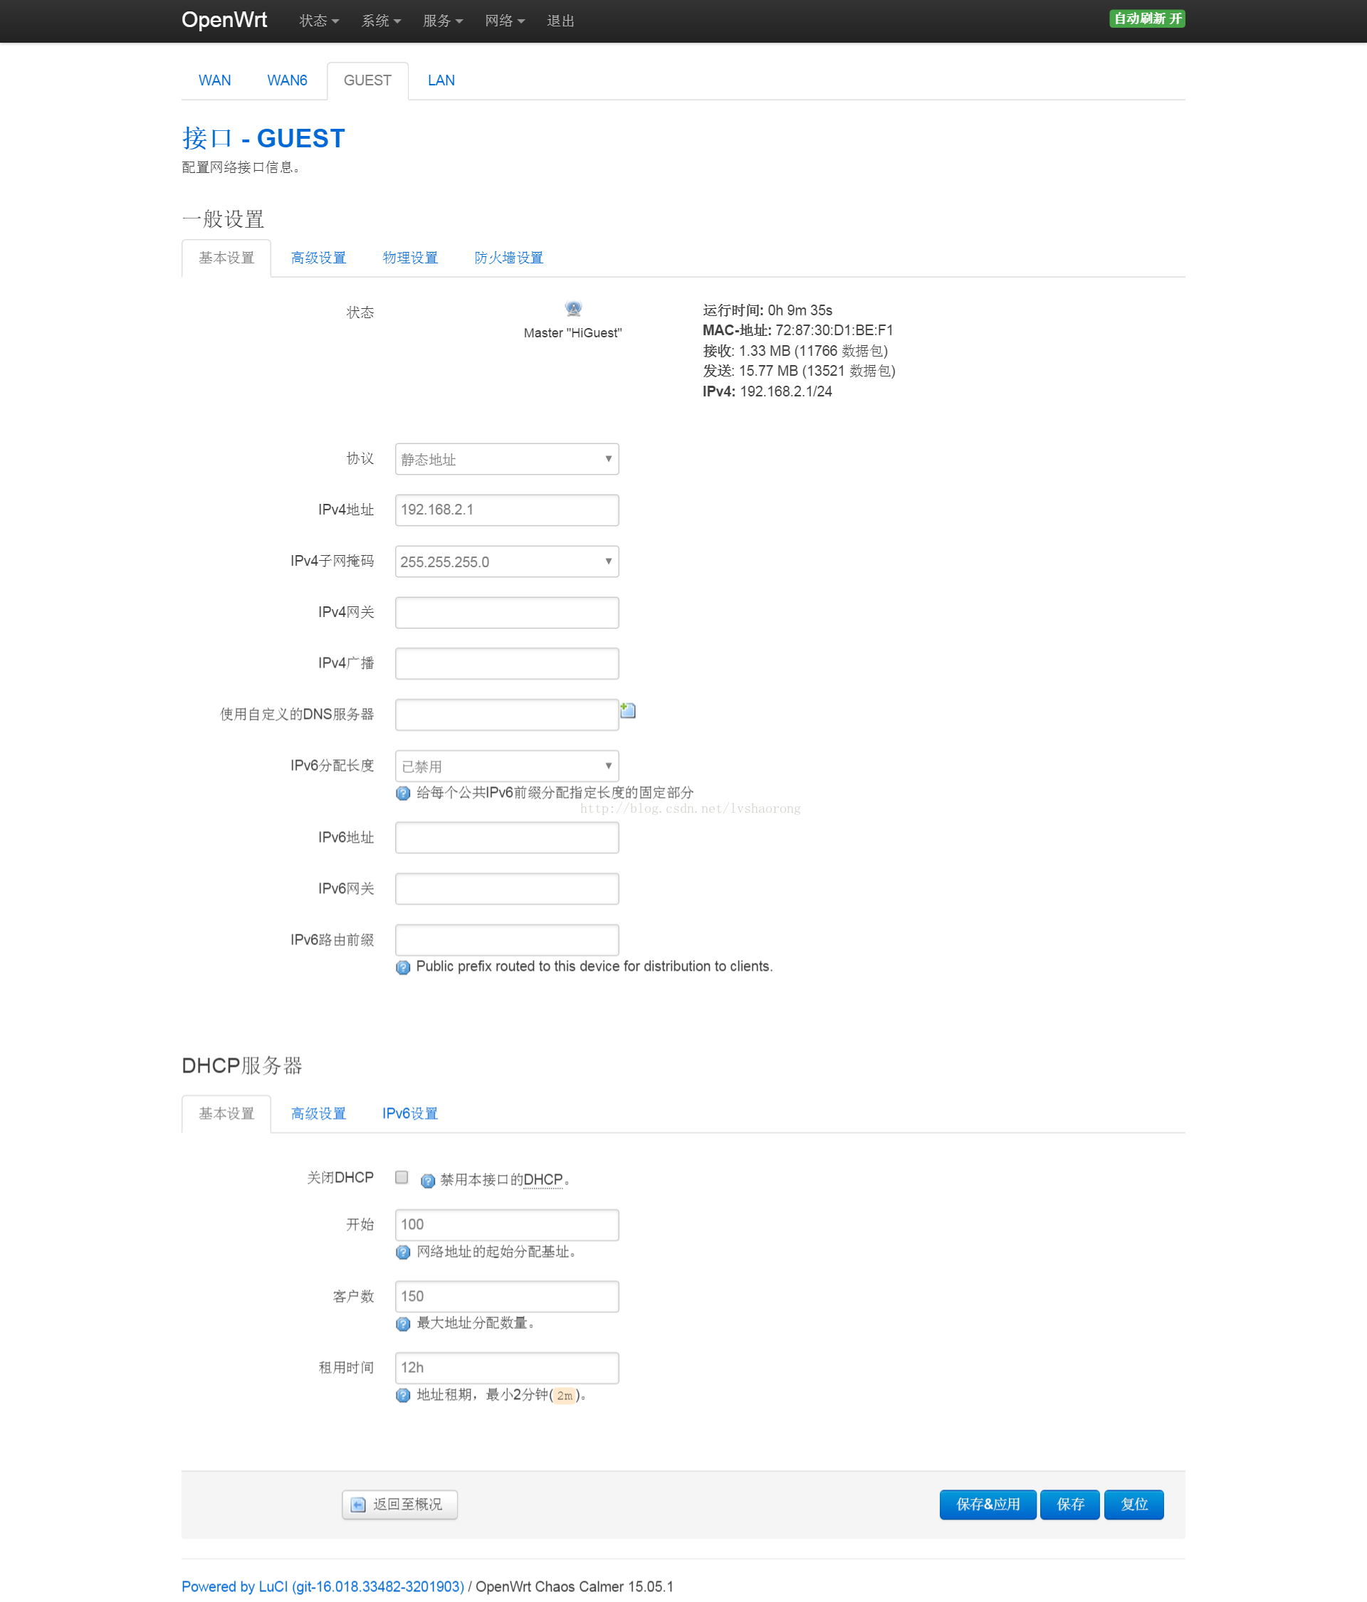
Task: Click the IPv6路由前缀 input field
Action: pyautogui.click(x=507, y=939)
